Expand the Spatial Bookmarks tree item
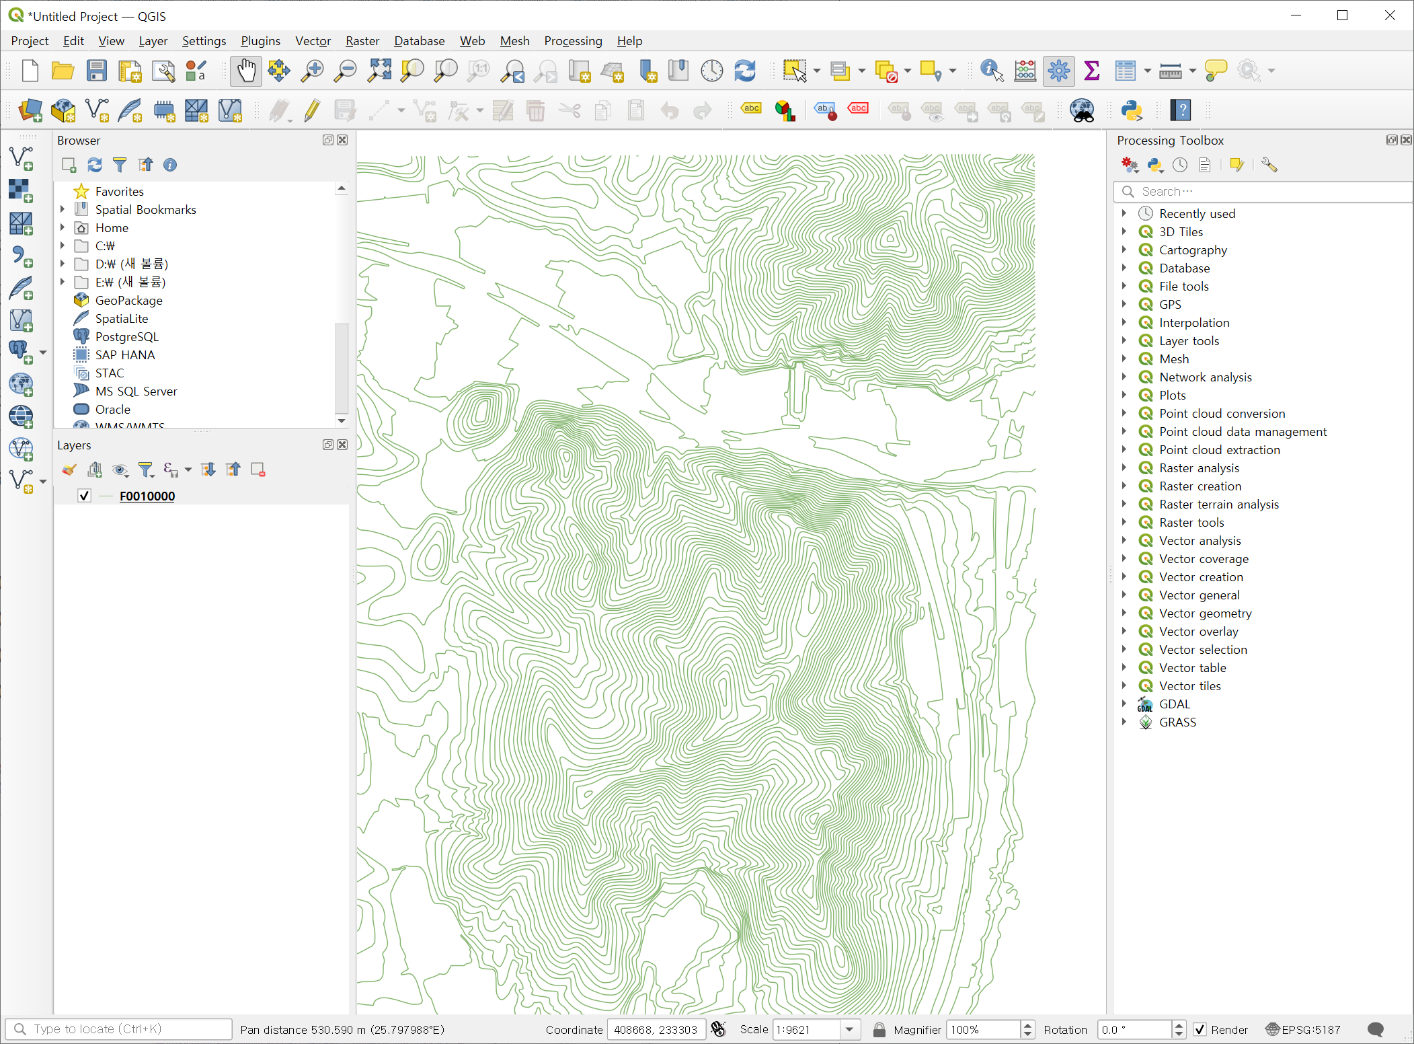Screen dimensions: 1414x1044 [63, 209]
